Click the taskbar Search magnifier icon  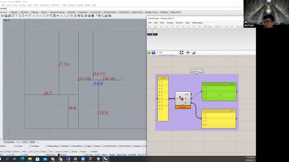7,159
